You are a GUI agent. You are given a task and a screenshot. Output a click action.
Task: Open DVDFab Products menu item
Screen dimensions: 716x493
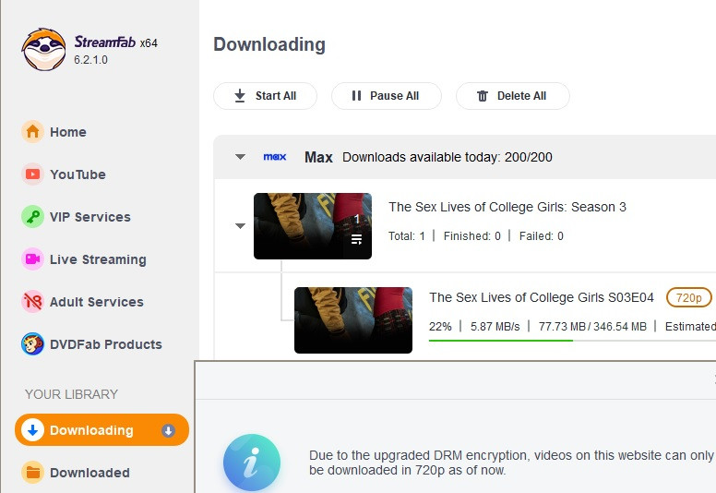click(x=105, y=344)
